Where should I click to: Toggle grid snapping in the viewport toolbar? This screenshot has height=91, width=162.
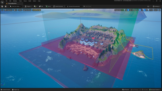click(140, 10)
